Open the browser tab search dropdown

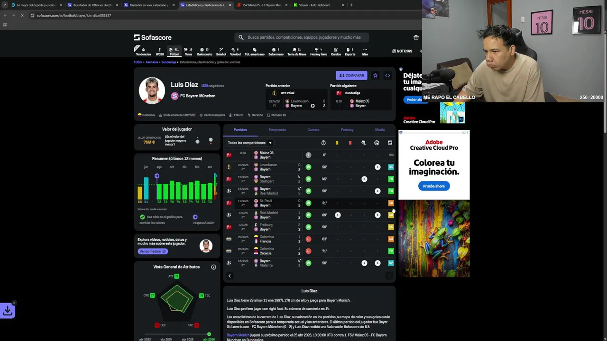point(5,5)
